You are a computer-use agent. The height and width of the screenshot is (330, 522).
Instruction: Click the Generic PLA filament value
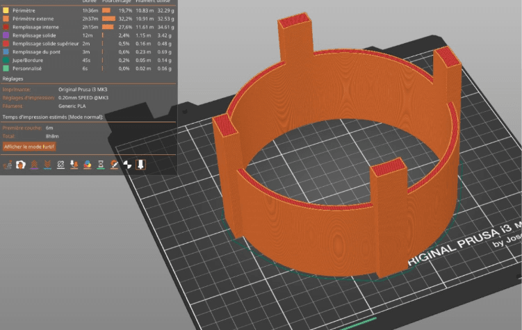pos(72,106)
